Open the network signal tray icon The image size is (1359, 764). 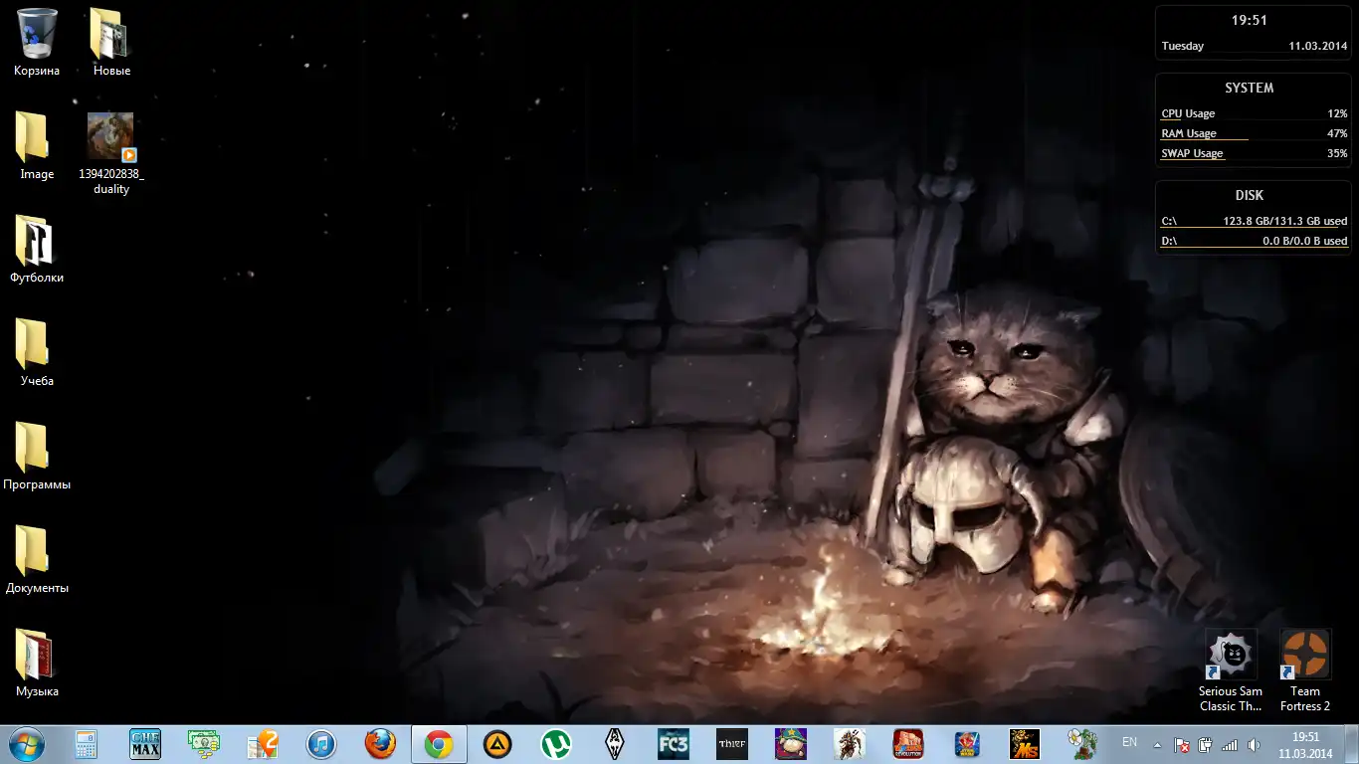coord(1230,744)
